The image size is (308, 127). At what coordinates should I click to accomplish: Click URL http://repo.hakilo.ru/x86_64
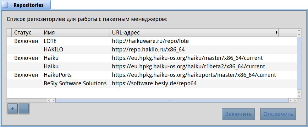[148, 50]
